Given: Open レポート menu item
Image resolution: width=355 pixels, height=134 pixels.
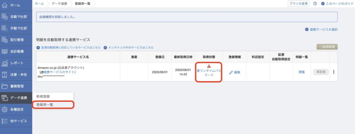Looking at the screenshot, I should coord(16,63).
